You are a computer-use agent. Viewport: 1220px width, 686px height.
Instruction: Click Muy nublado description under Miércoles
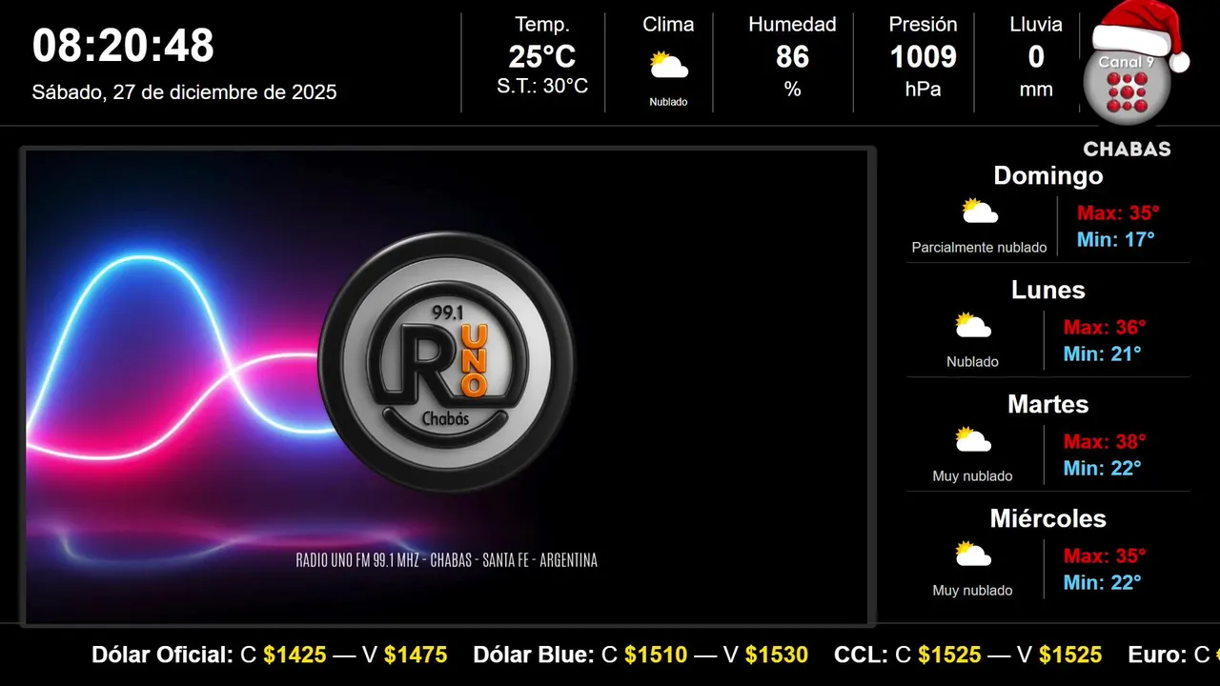(x=973, y=591)
